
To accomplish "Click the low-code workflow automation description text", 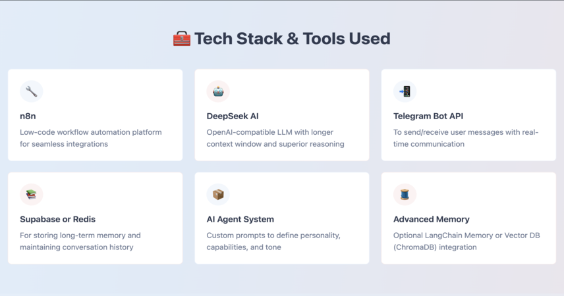I will point(91,138).
